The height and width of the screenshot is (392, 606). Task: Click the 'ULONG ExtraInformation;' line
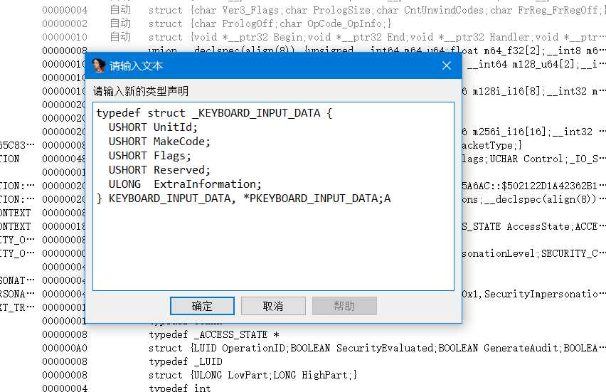(x=185, y=184)
